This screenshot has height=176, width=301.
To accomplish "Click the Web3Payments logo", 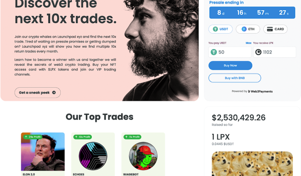I will [260, 92].
